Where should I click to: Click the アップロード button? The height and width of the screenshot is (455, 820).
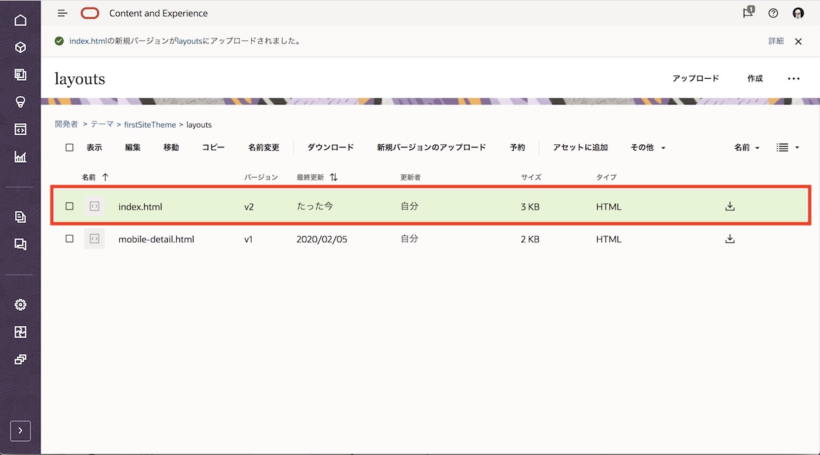tap(696, 78)
